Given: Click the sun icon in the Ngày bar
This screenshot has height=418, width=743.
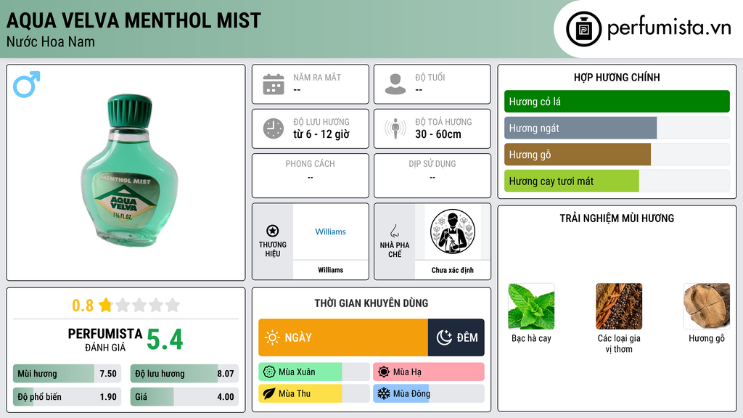Looking at the screenshot, I should (x=272, y=337).
